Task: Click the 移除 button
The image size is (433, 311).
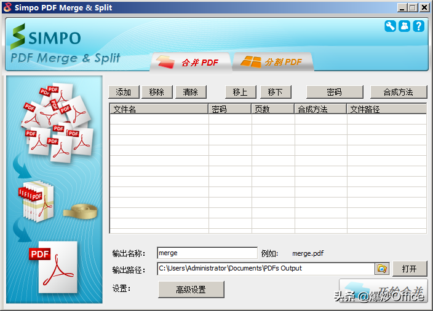Action: pyautogui.click(x=157, y=92)
